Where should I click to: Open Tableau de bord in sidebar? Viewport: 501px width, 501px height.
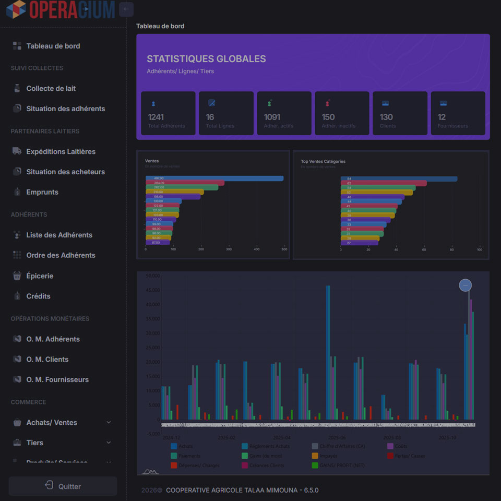pos(53,46)
